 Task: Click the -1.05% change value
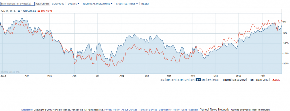pyautogui.click(x=276, y=80)
